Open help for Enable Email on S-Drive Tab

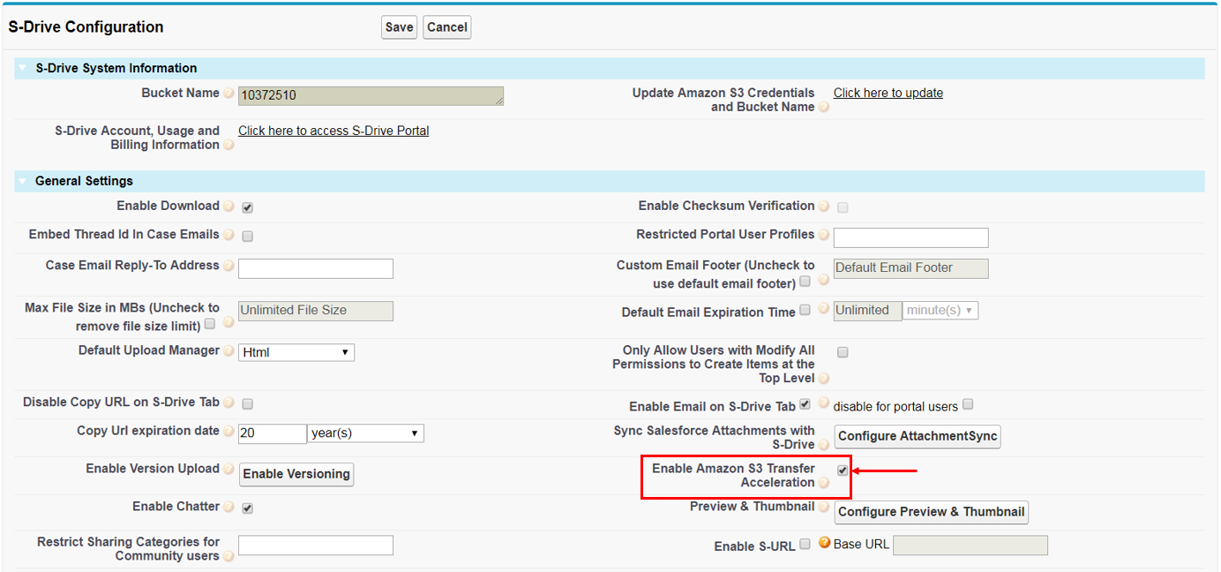pos(823,404)
